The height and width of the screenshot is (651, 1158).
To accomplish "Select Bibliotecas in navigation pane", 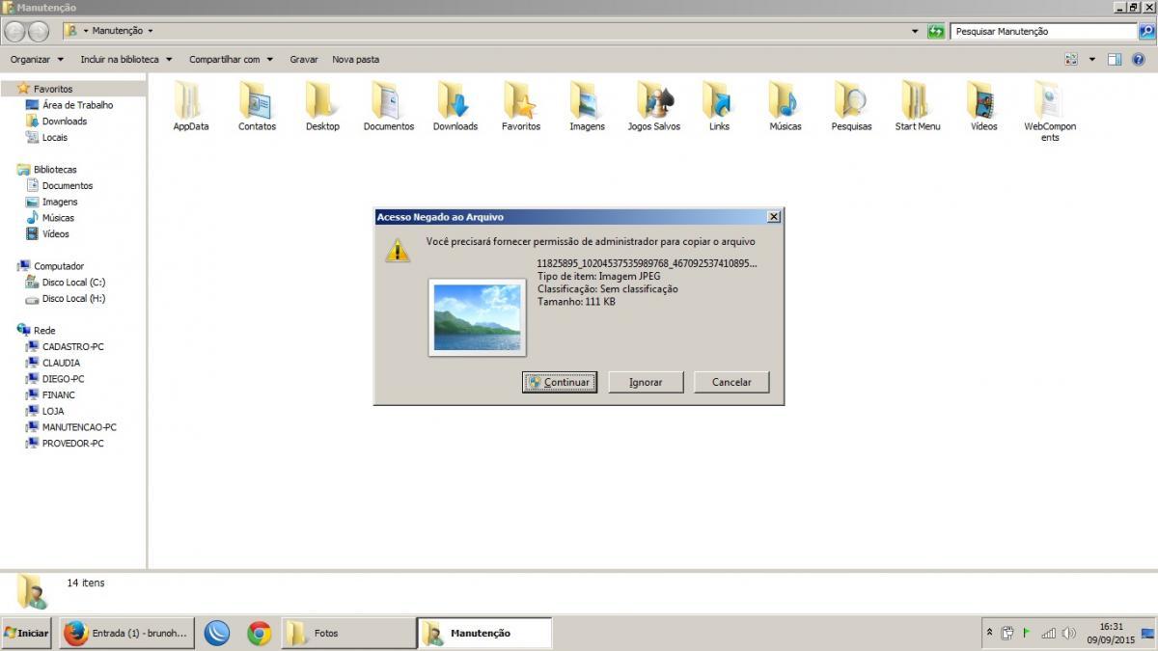I will coord(55,170).
